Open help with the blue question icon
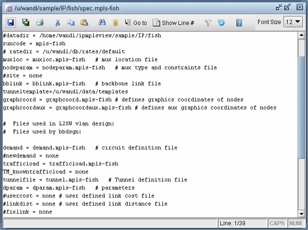The width and height of the screenshot is (308, 230). coord(239,23)
